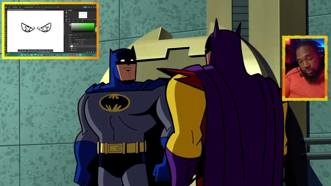The width and height of the screenshot is (331, 186).
Task: Click the Photoshop search magnifier icon
Action: point(91,7)
